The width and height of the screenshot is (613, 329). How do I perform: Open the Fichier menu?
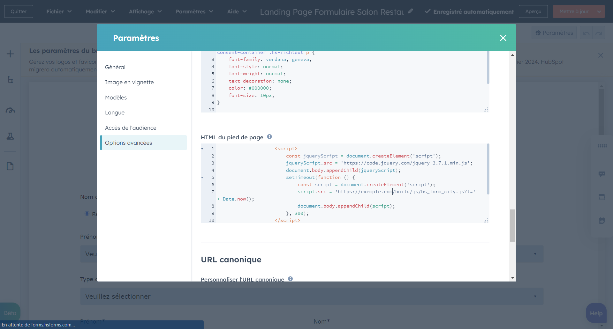pyautogui.click(x=59, y=11)
